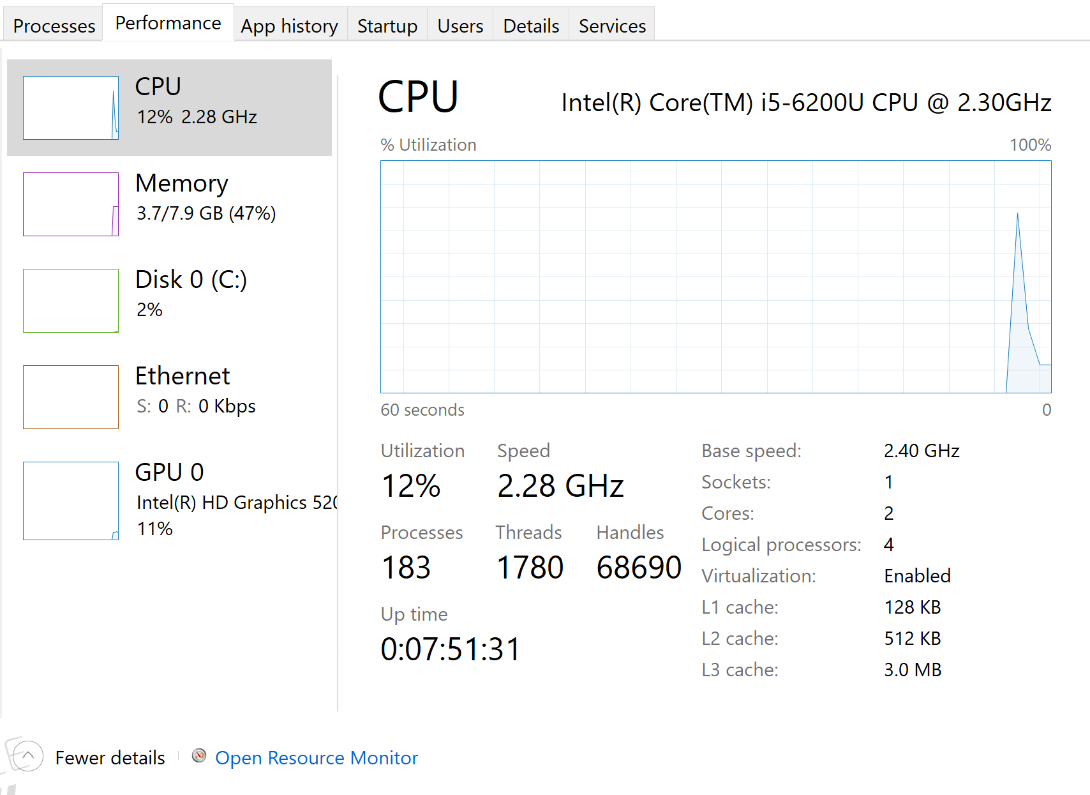The image size is (1090, 795).
Task: Select the GPU 0 graph thumbnail
Action: tap(71, 501)
